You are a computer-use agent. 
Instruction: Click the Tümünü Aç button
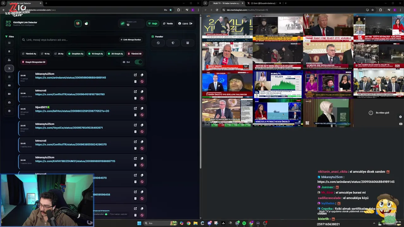point(29,54)
